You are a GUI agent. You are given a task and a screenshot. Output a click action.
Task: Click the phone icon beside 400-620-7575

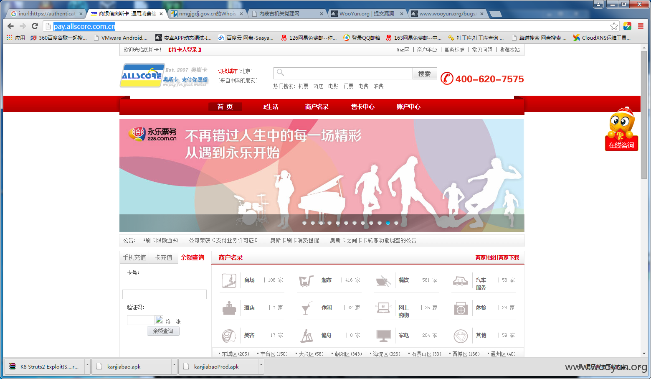[x=447, y=79]
